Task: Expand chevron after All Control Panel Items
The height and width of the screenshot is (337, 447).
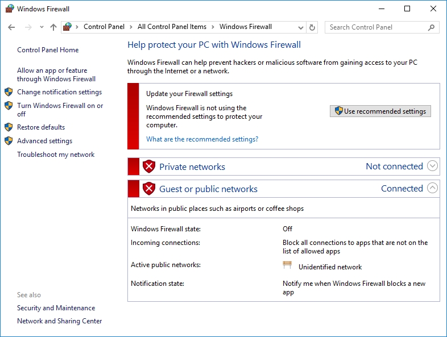Action: [x=213, y=27]
